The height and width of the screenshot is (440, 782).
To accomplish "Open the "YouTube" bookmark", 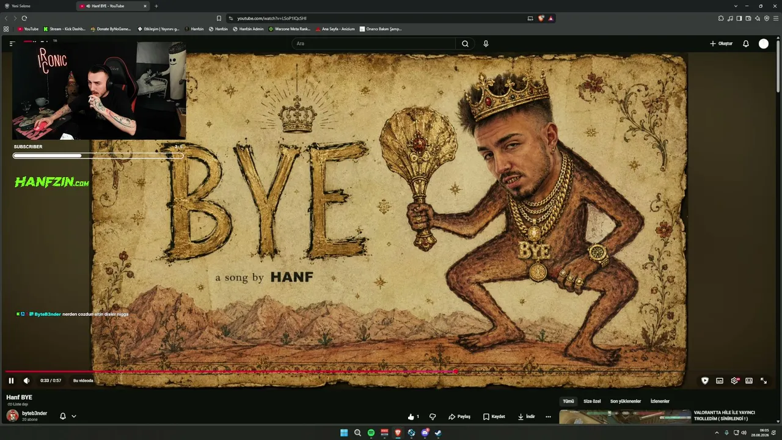I will [x=27, y=29].
